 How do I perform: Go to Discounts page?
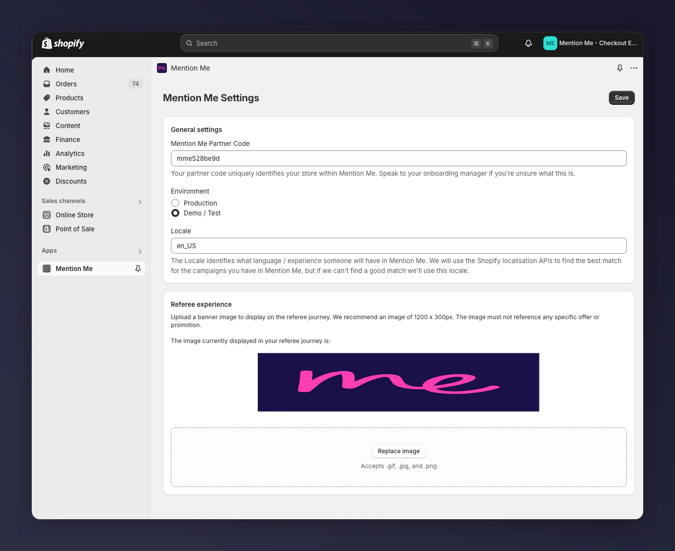click(91, 181)
